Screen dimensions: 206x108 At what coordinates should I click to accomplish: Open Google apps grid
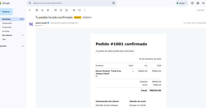point(203,3)
